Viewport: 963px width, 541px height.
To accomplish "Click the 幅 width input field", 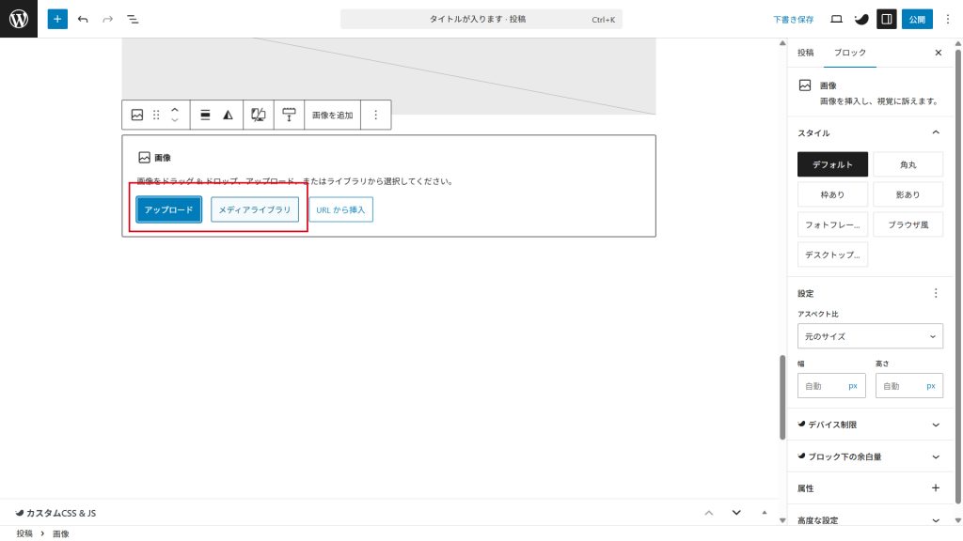I will 823,386.
